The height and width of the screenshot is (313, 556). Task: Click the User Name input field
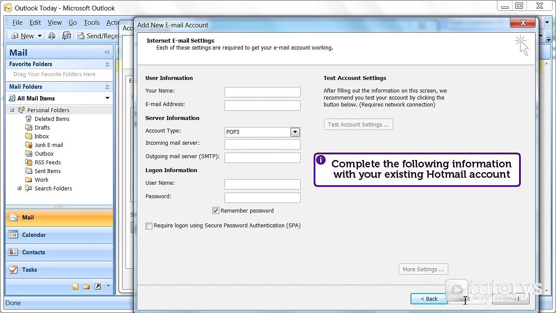pos(262,184)
